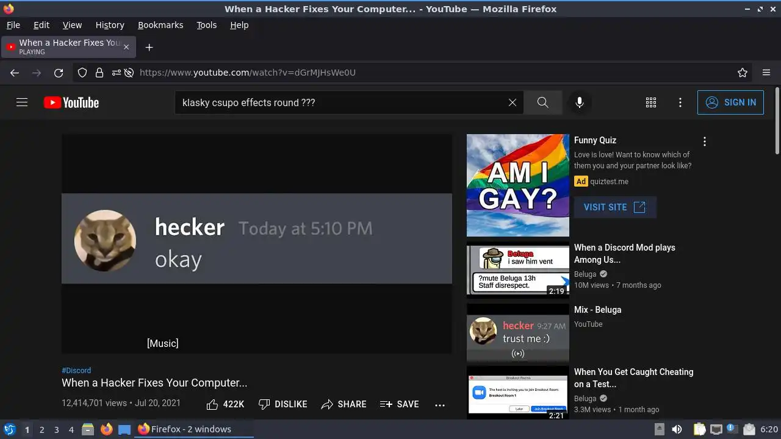
Task: Switch to workspace 2
Action: [x=41, y=430]
